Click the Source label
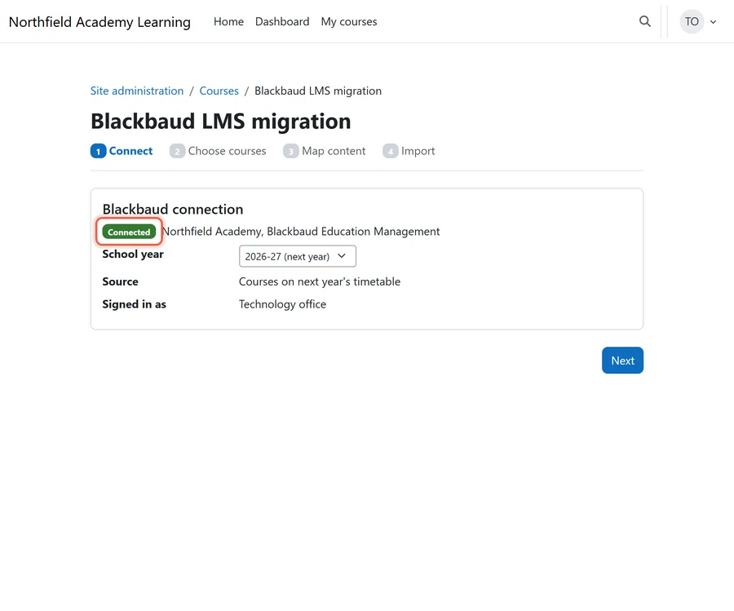 (x=121, y=281)
